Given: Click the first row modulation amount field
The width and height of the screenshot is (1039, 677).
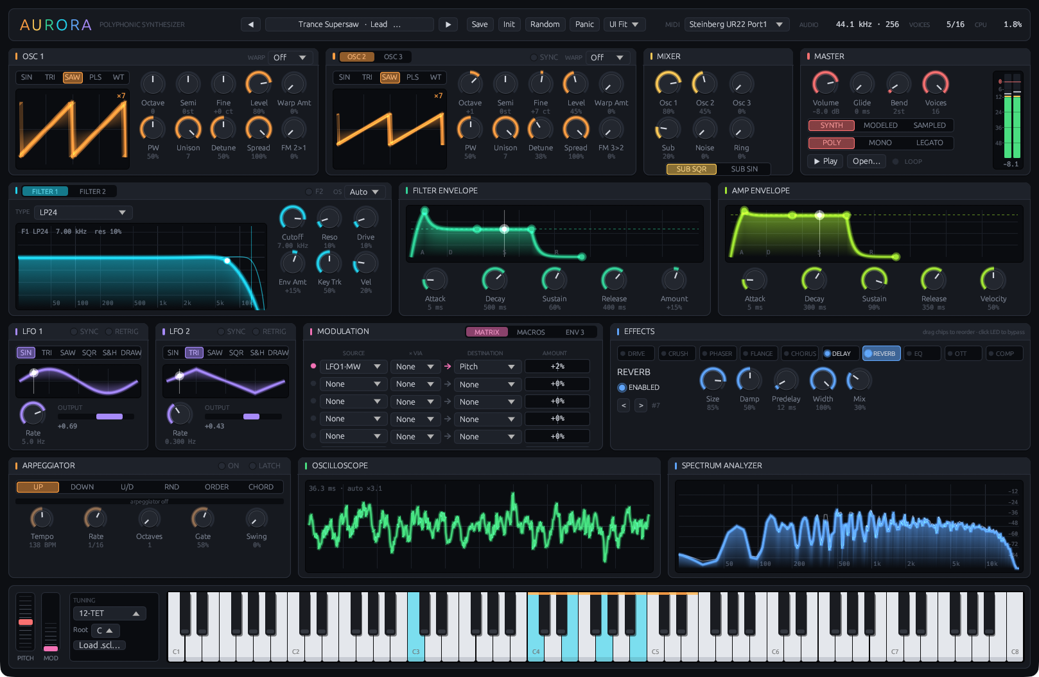Looking at the screenshot, I should click(x=557, y=367).
